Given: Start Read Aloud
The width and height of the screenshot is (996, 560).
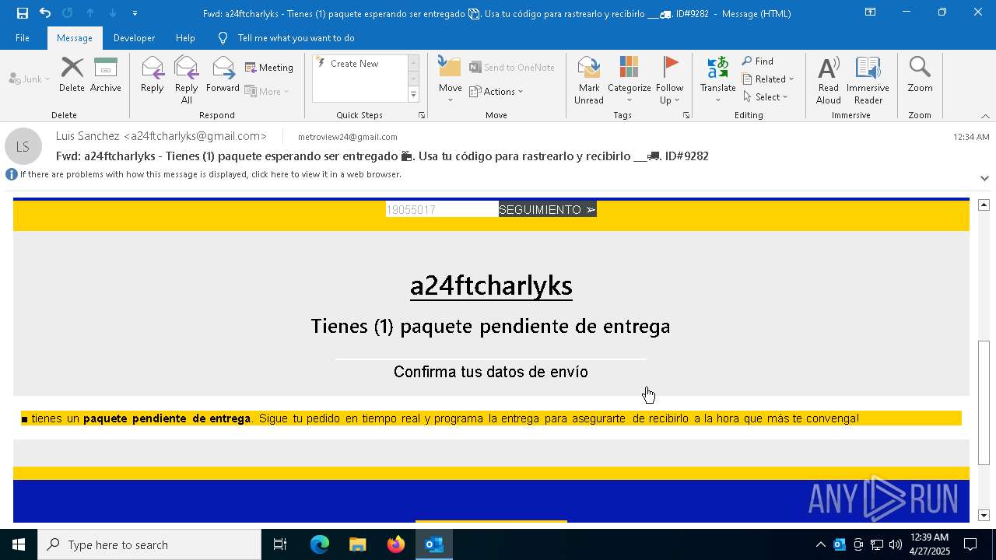Looking at the screenshot, I should (x=828, y=80).
